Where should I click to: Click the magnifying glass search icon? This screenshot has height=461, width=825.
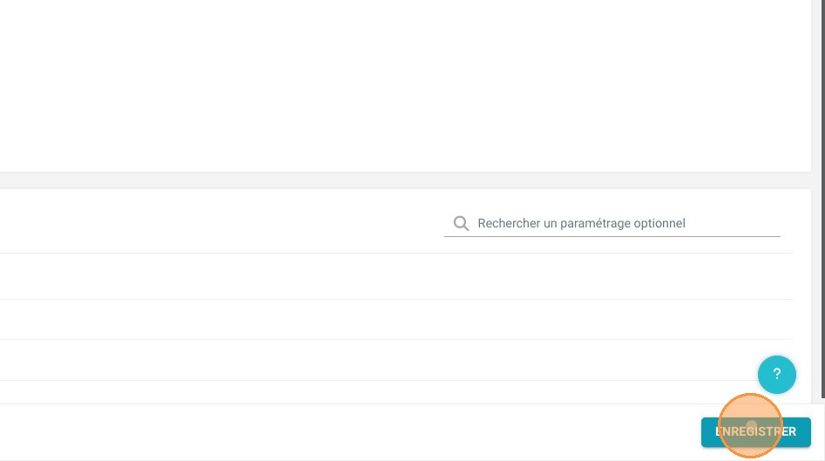[x=461, y=223]
